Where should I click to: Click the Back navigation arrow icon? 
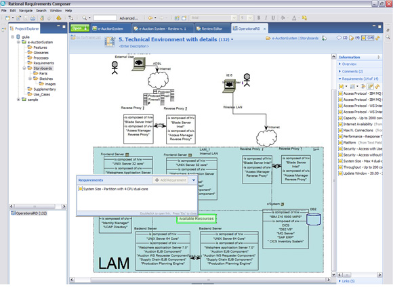[150, 18]
